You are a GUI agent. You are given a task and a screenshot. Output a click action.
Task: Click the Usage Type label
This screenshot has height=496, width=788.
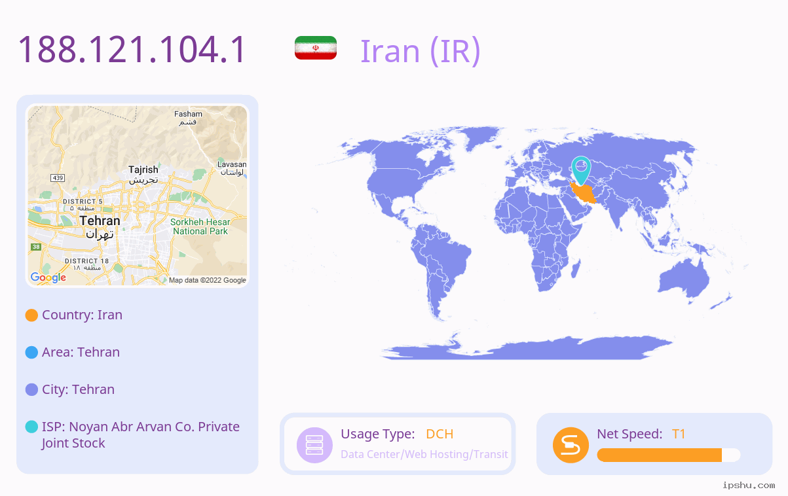377,434
